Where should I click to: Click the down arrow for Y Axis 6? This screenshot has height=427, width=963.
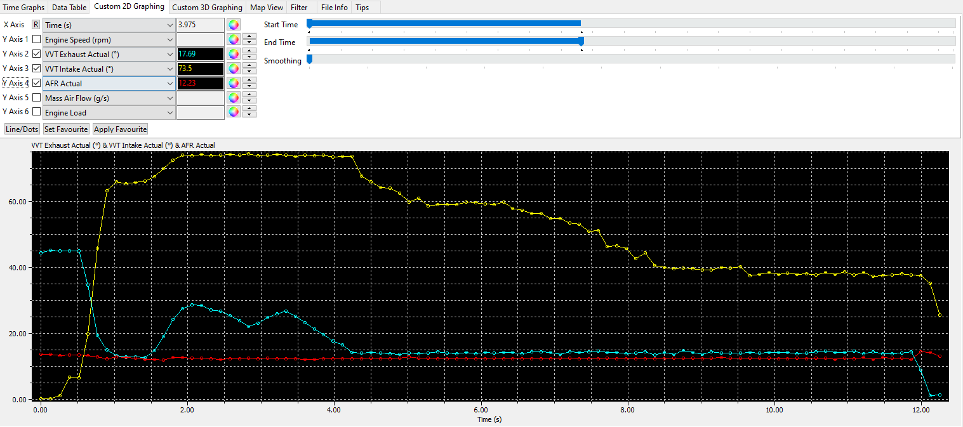tap(249, 115)
